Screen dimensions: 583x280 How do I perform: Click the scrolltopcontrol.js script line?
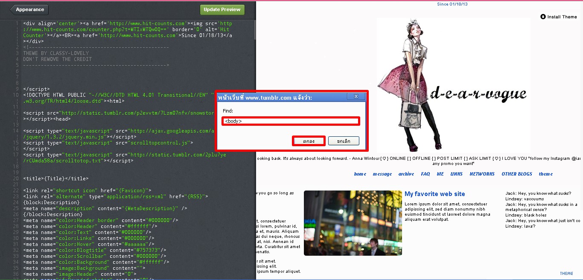point(108,143)
